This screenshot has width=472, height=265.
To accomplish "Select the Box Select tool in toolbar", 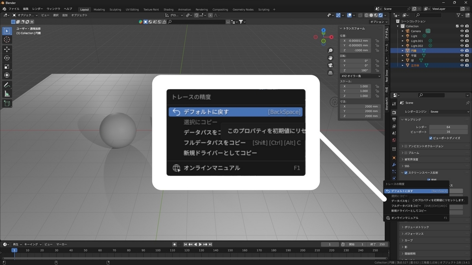I will pyautogui.click(x=7, y=31).
